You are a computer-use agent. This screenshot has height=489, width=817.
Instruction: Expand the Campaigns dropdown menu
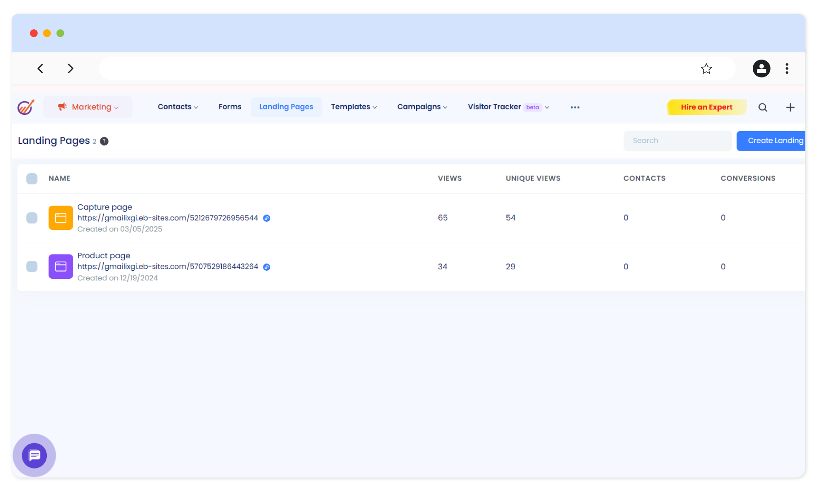422,107
